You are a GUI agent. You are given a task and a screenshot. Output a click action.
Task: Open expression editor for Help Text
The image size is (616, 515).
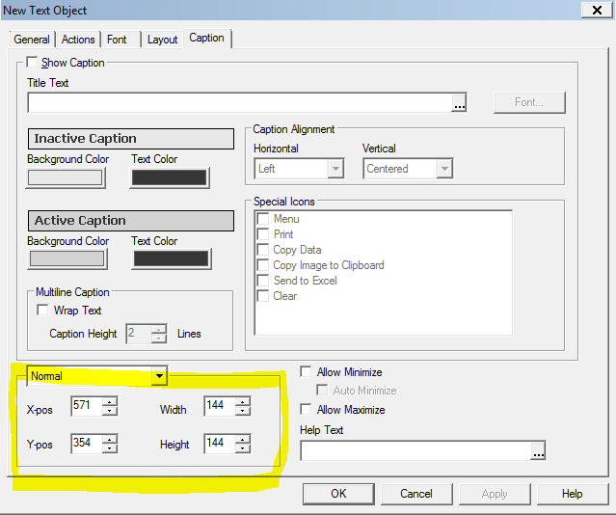538,451
